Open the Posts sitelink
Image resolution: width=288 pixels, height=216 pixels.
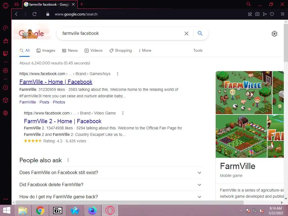coord(44,102)
